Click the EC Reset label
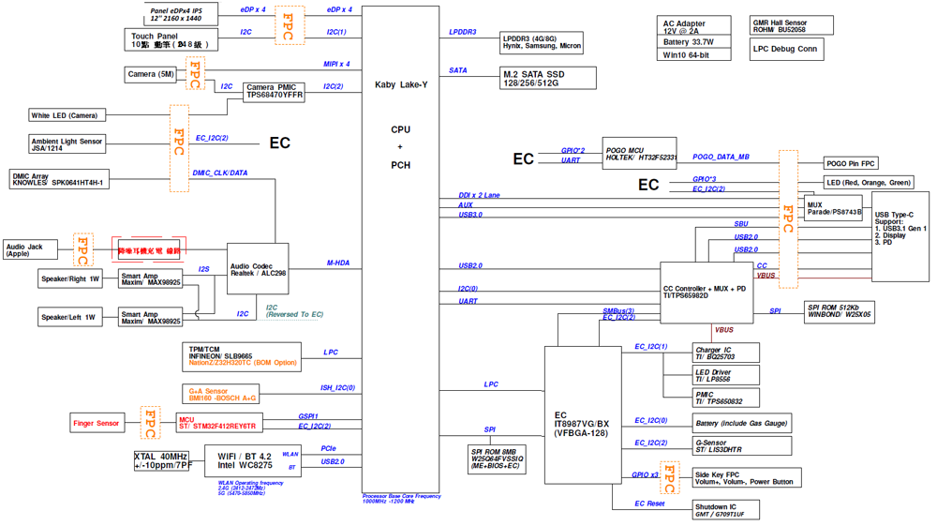 tap(649, 503)
